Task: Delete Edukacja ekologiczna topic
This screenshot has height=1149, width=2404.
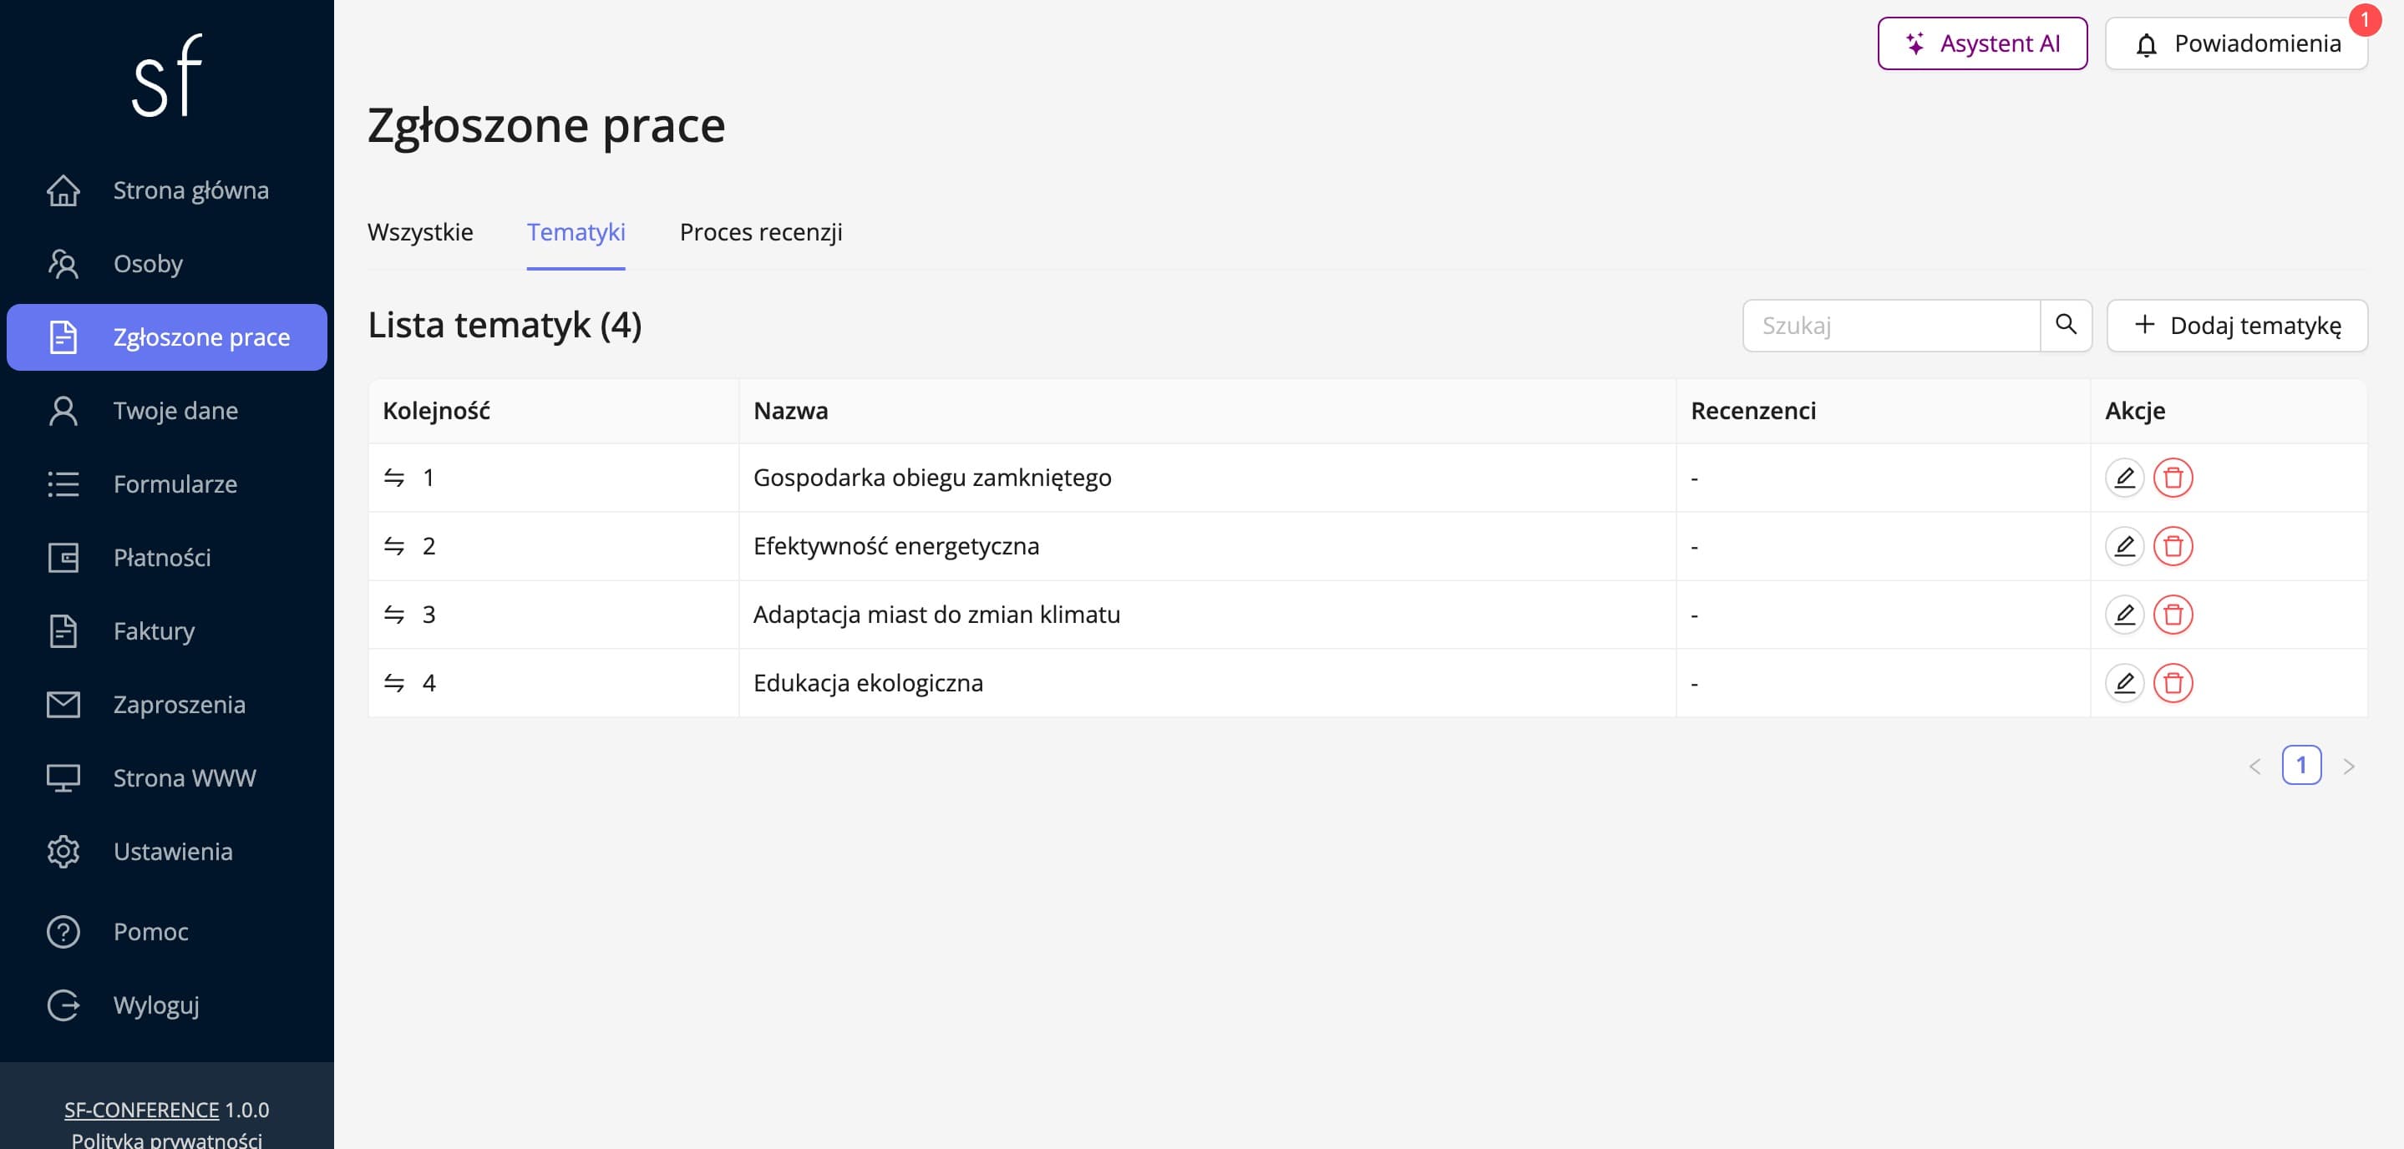Action: [2173, 684]
